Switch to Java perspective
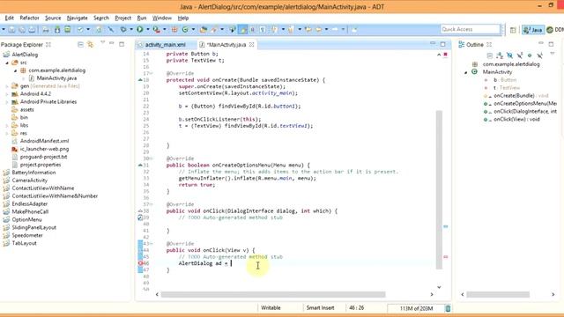Screen dimensions: 564x317 click(x=532, y=30)
